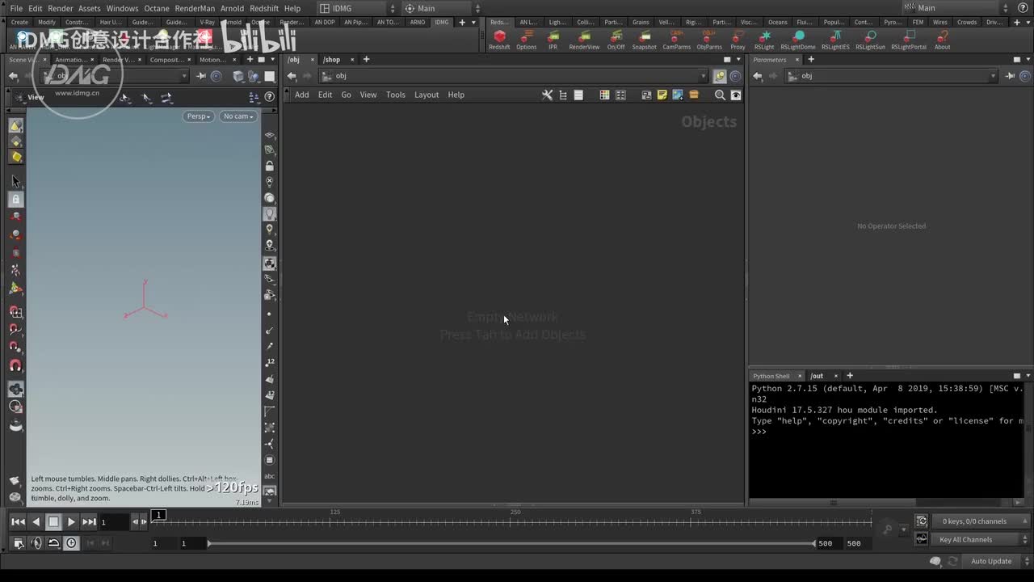Go back in network editor path history

point(292,76)
